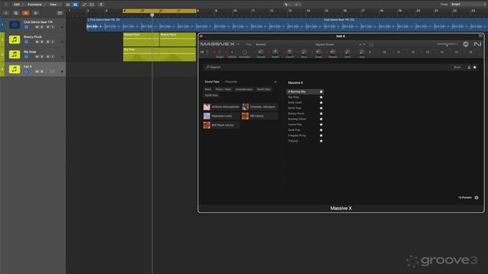Select the A Burning Sky preset
Screen dimensions: 488x274
[305, 91]
